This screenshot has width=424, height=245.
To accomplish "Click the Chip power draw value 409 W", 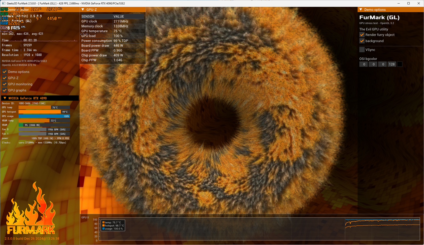I will point(118,55).
